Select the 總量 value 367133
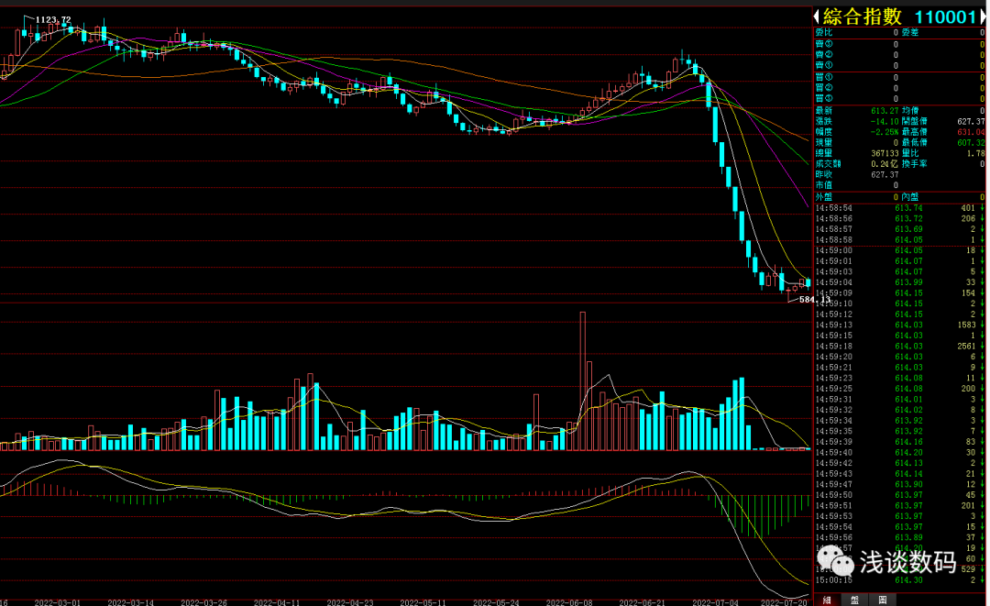990x606 pixels. [884, 153]
